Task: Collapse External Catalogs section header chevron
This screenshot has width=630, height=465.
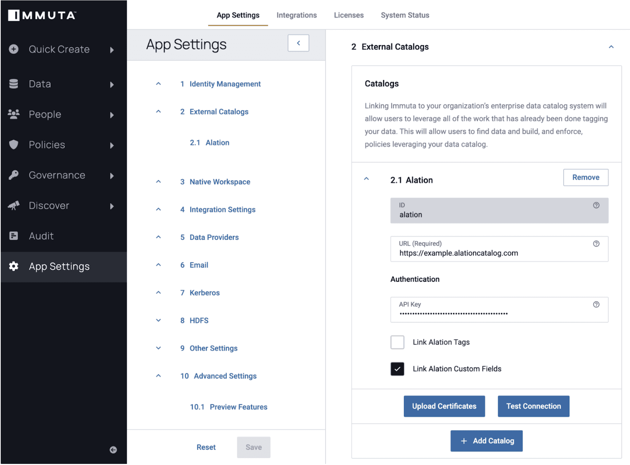Action: pos(611,47)
